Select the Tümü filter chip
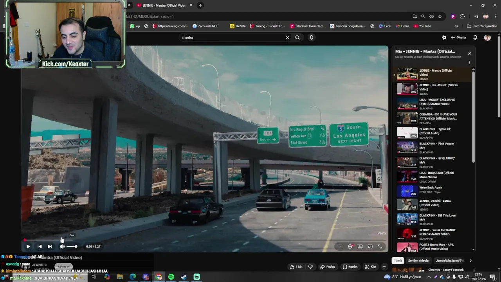This screenshot has height=282, width=501. 398,260
